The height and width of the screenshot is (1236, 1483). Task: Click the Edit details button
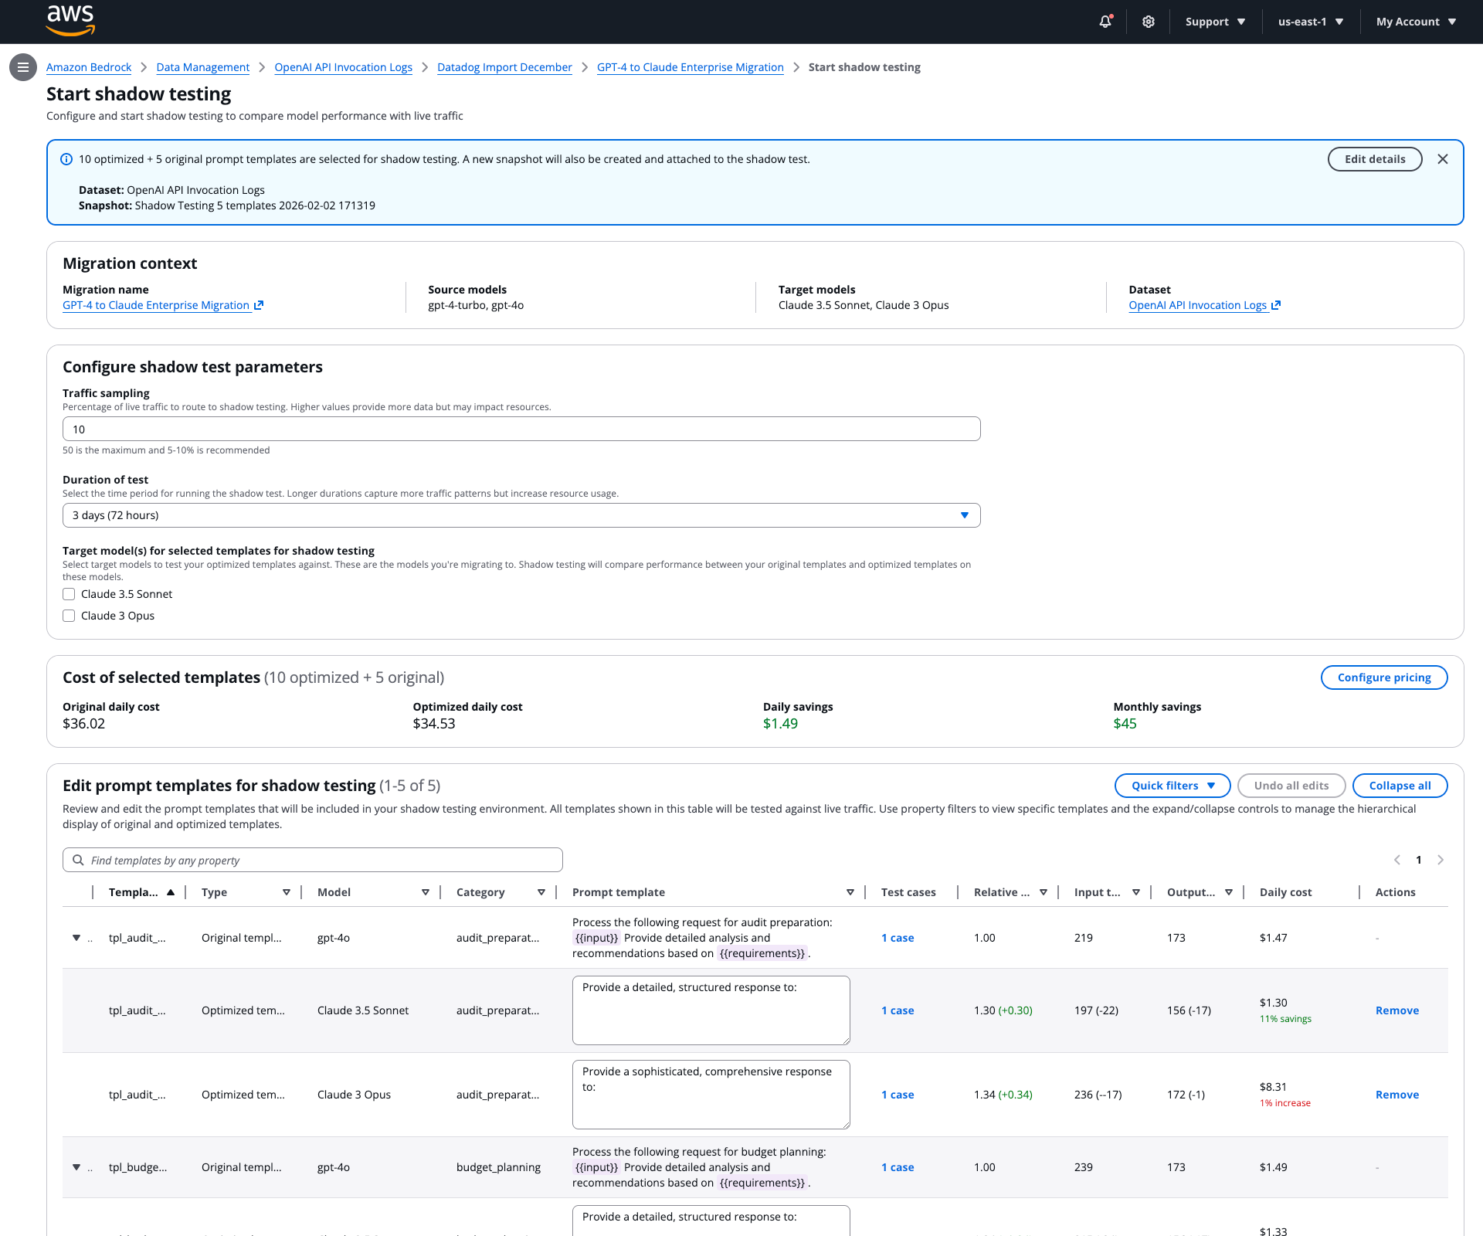point(1375,159)
